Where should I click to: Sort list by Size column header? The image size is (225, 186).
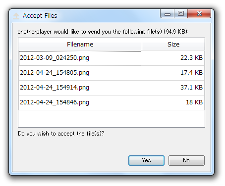(x=173, y=44)
